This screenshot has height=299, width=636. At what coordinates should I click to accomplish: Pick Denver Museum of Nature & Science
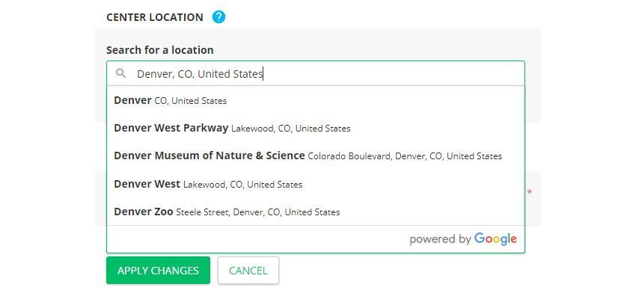[307, 156]
